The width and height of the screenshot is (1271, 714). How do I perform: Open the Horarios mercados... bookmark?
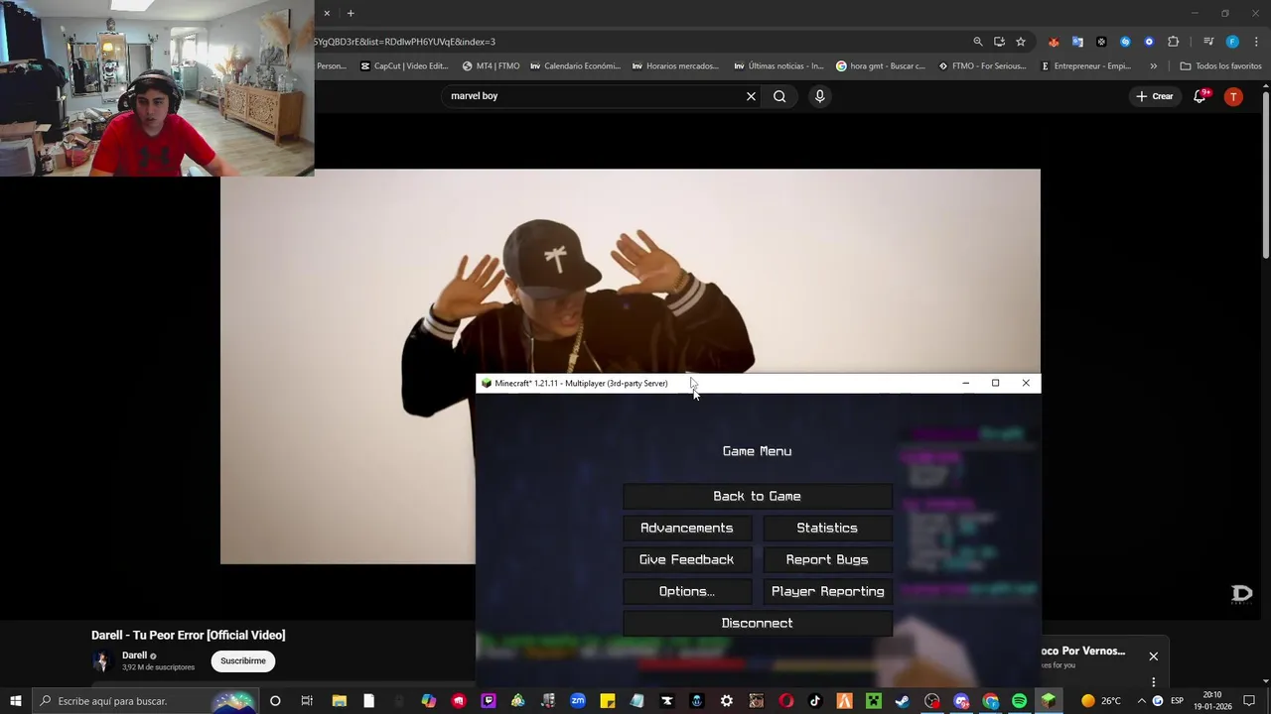coord(675,66)
